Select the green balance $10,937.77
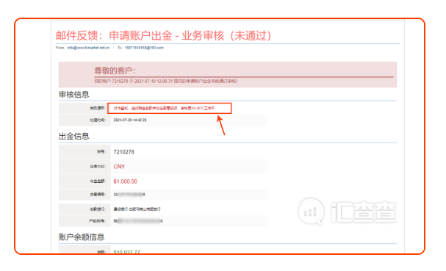Screen dimensions: 446x271 tap(126, 252)
